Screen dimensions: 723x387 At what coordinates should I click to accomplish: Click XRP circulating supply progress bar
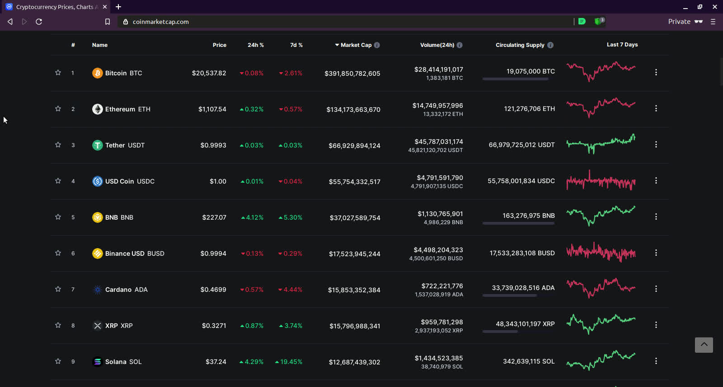(519, 332)
